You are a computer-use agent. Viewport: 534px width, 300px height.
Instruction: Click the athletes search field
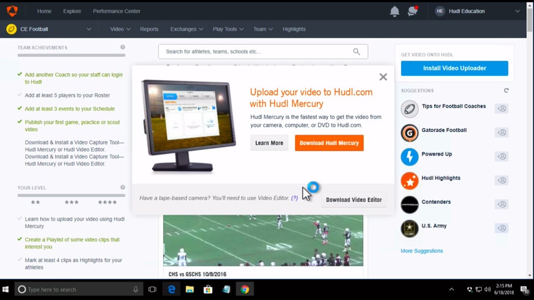(x=263, y=52)
